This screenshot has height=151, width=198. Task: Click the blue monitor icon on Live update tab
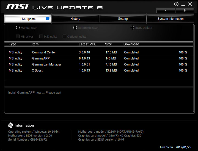click(x=48, y=19)
